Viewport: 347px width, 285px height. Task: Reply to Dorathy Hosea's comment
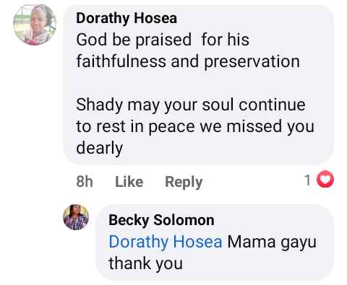tap(184, 182)
